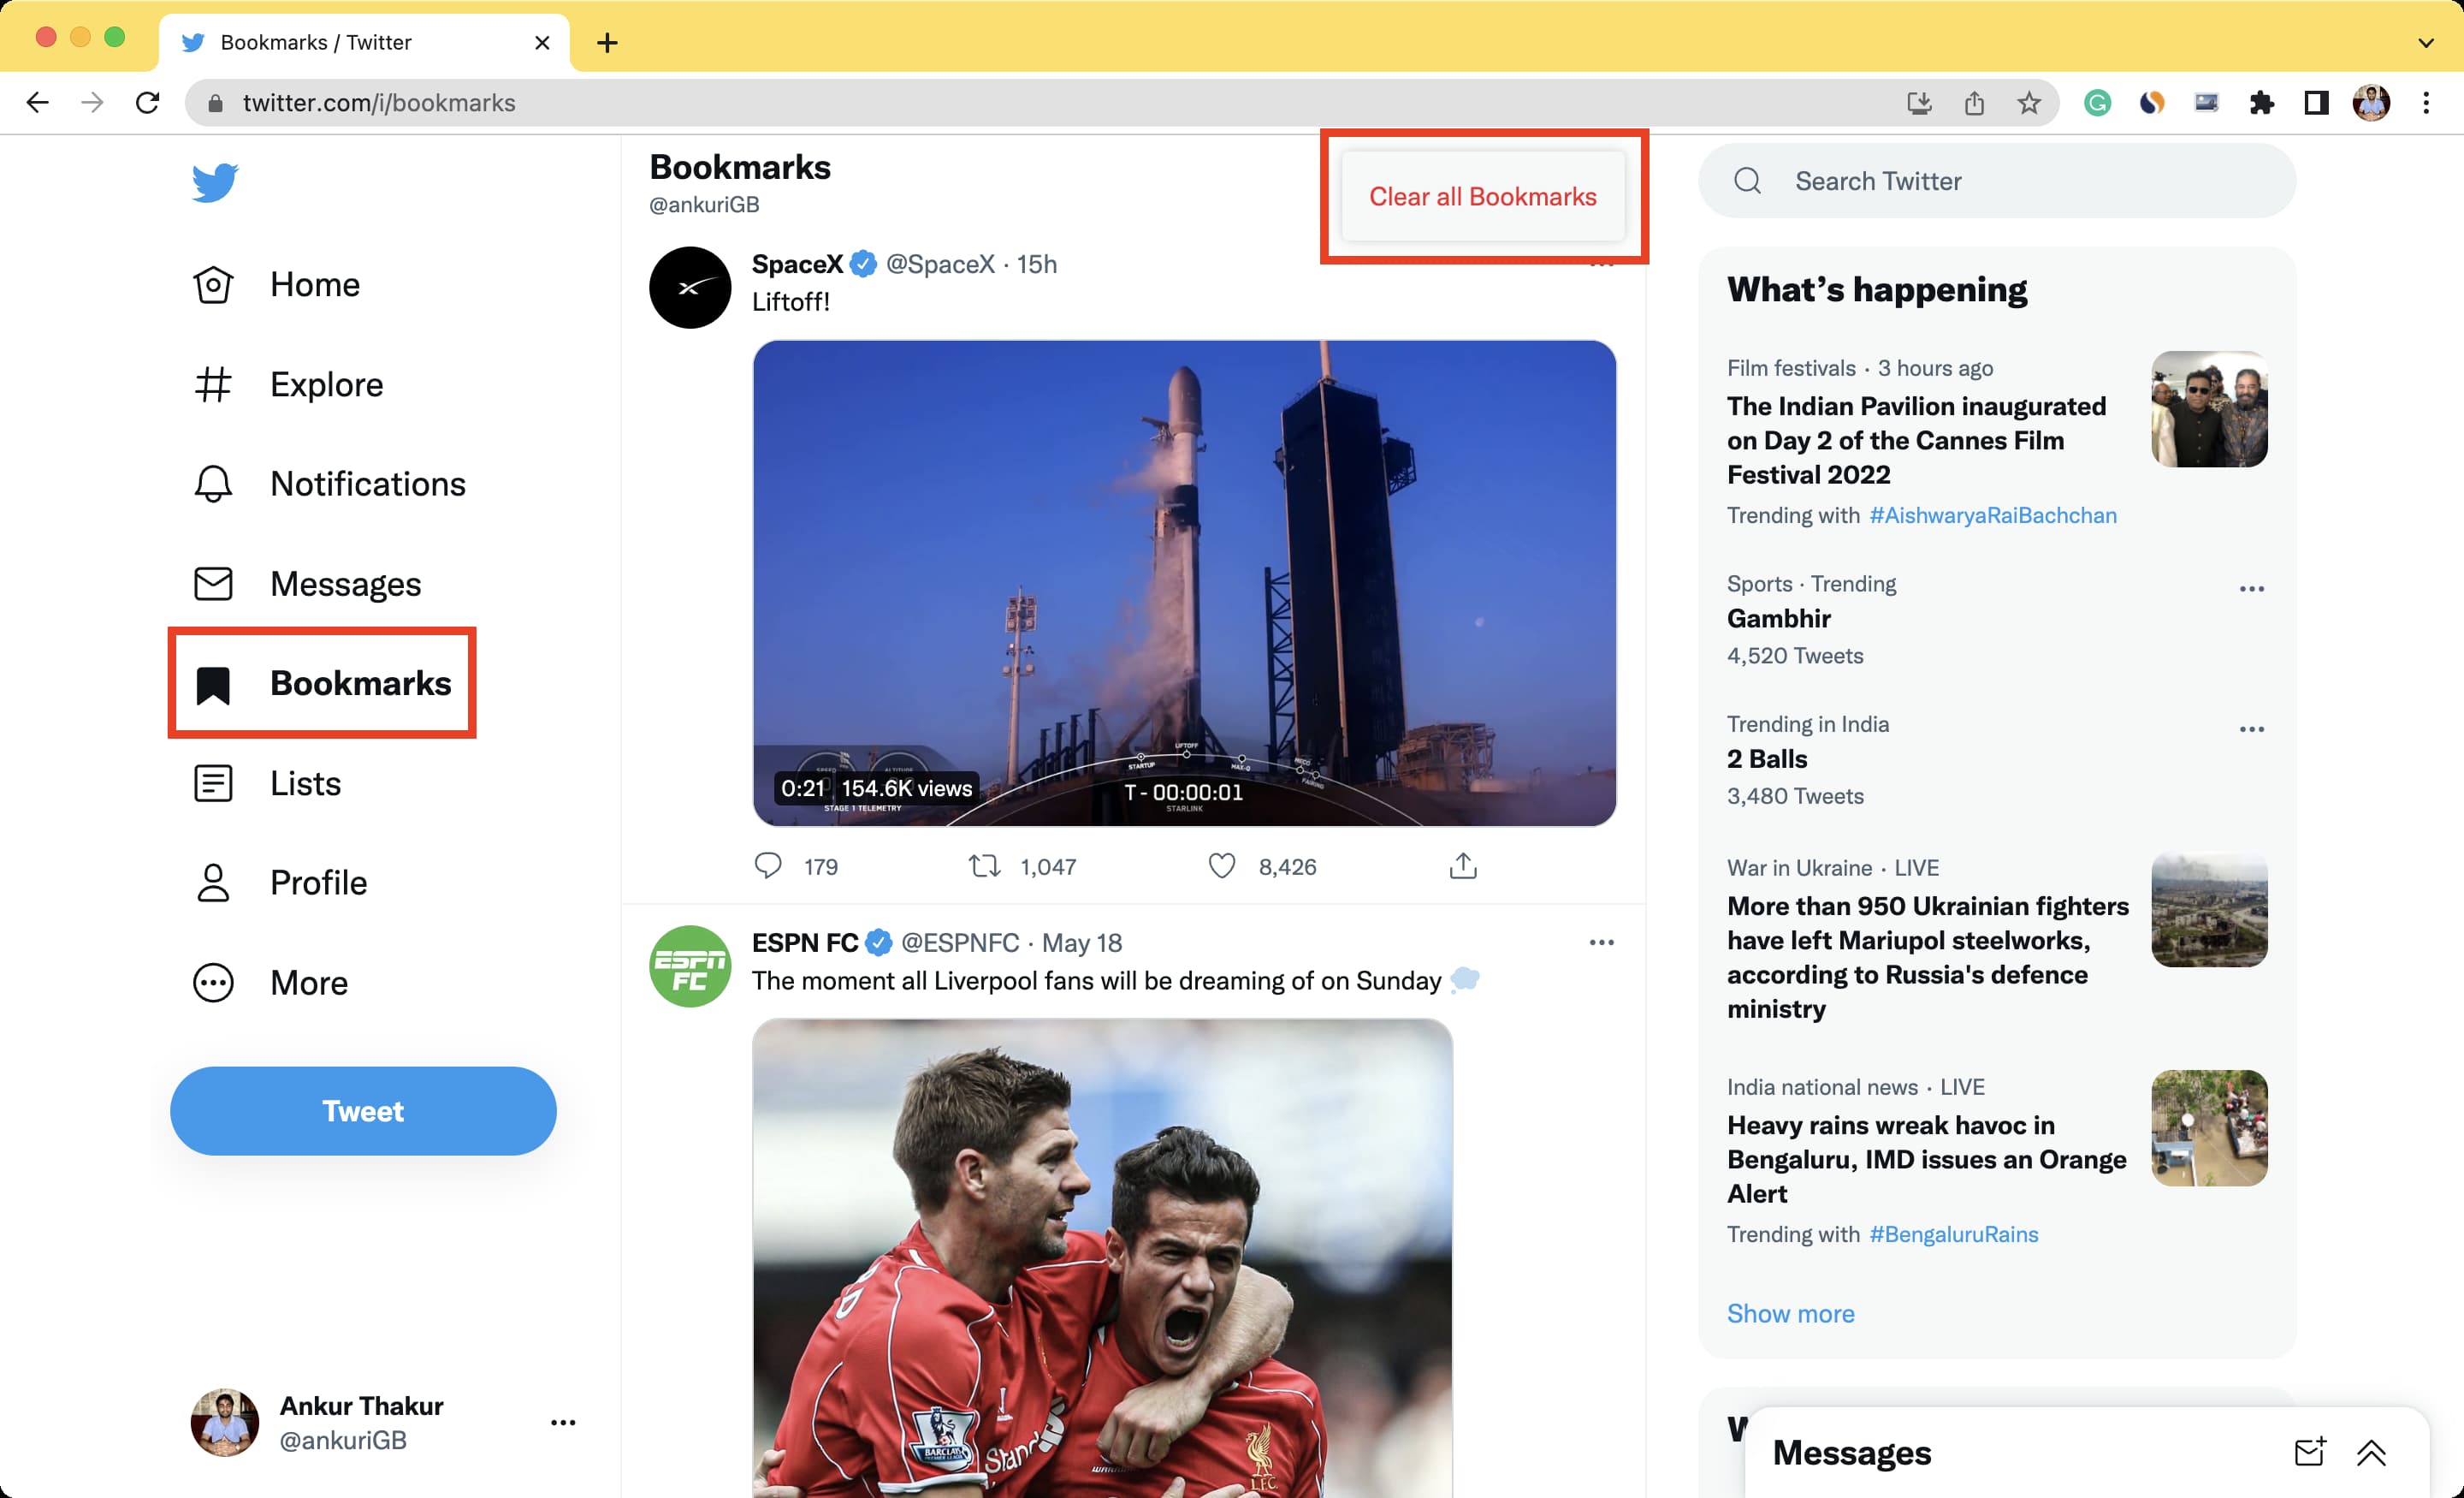Toggle the browser side panel
Image resolution: width=2464 pixels, height=1498 pixels.
click(x=2316, y=103)
